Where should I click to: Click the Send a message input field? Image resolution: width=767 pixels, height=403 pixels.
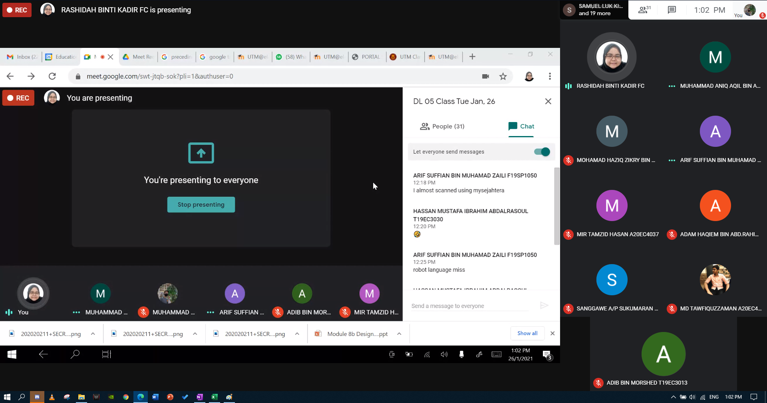(470, 306)
